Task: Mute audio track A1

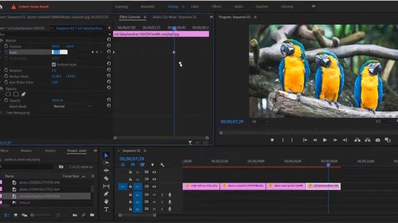Action: (x=154, y=195)
